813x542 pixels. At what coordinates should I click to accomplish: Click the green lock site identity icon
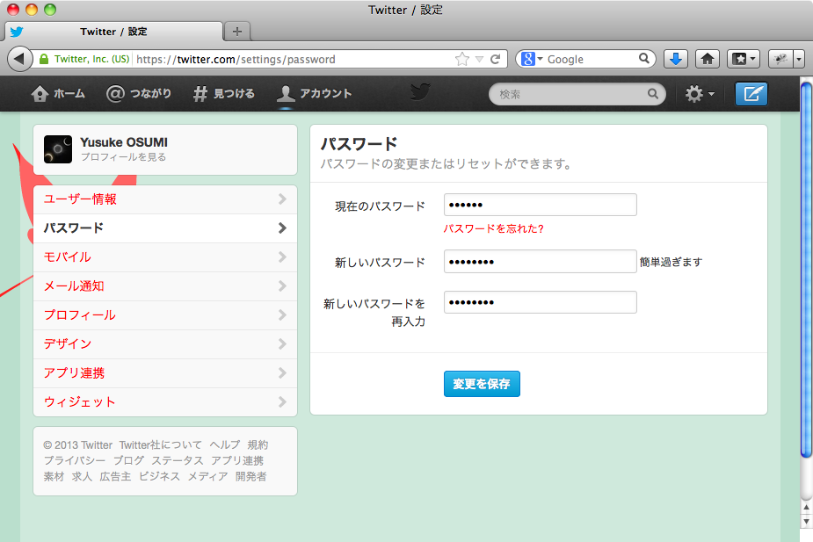click(x=44, y=59)
